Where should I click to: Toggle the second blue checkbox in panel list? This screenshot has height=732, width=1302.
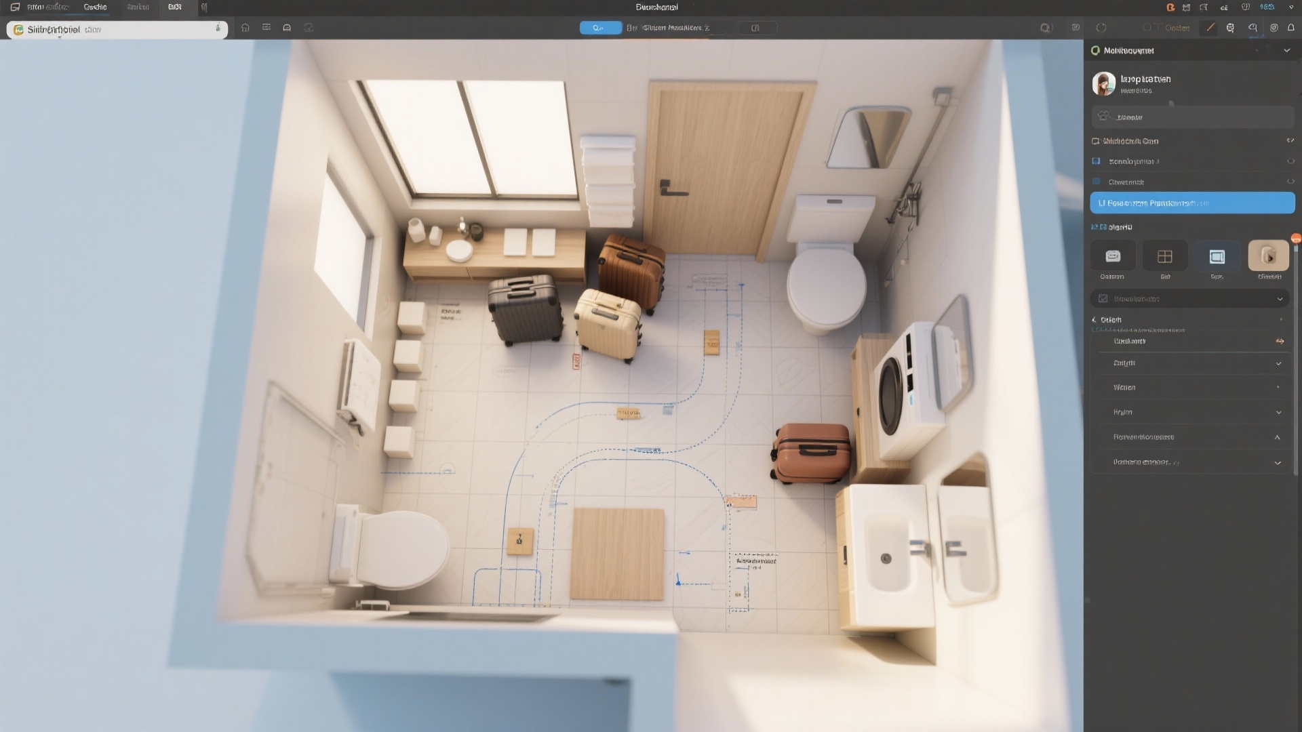pyautogui.click(x=1096, y=182)
